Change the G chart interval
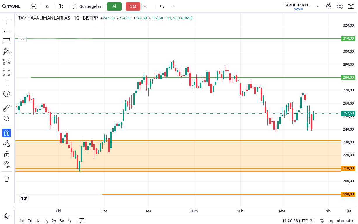 point(48,6)
